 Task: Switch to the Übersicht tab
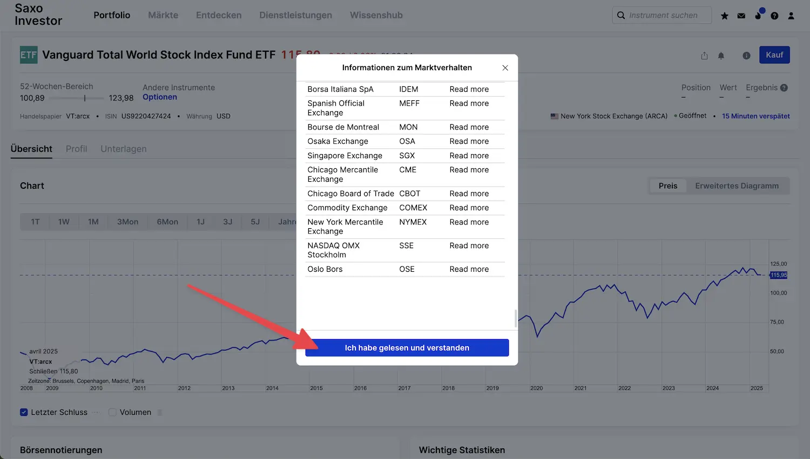pos(31,149)
